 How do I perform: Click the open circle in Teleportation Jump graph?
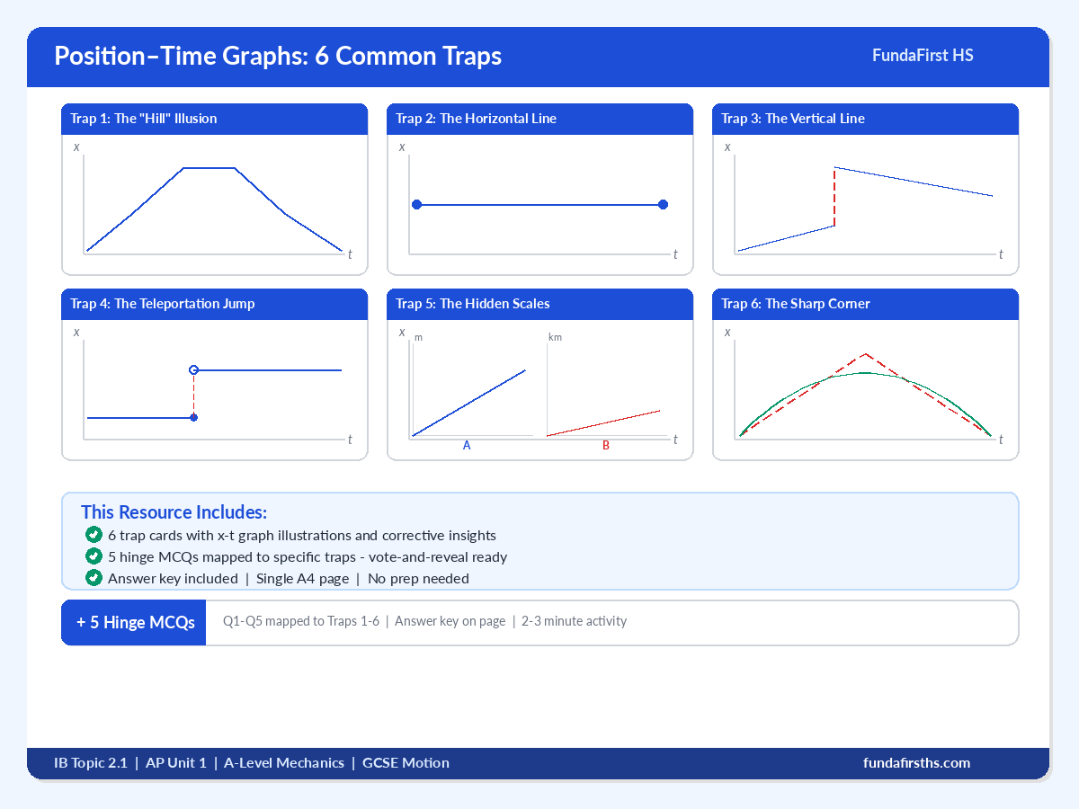click(x=193, y=369)
